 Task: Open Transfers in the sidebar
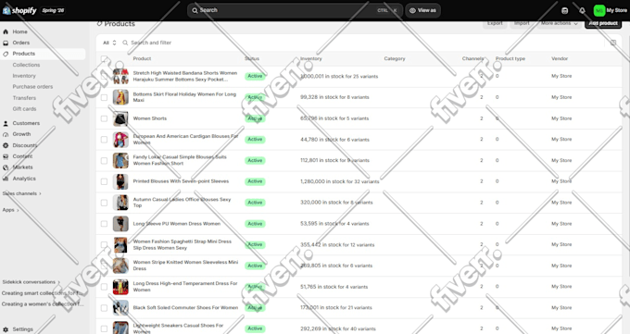click(x=24, y=98)
